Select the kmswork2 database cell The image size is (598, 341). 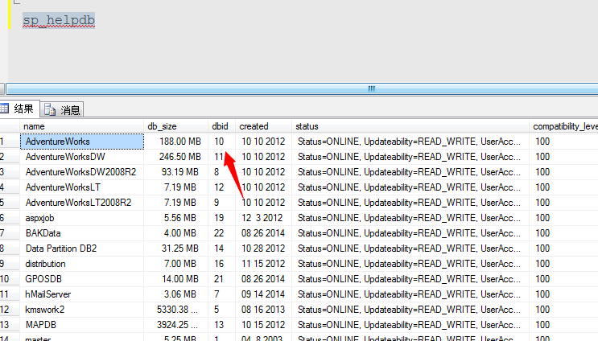pyautogui.click(x=82, y=310)
